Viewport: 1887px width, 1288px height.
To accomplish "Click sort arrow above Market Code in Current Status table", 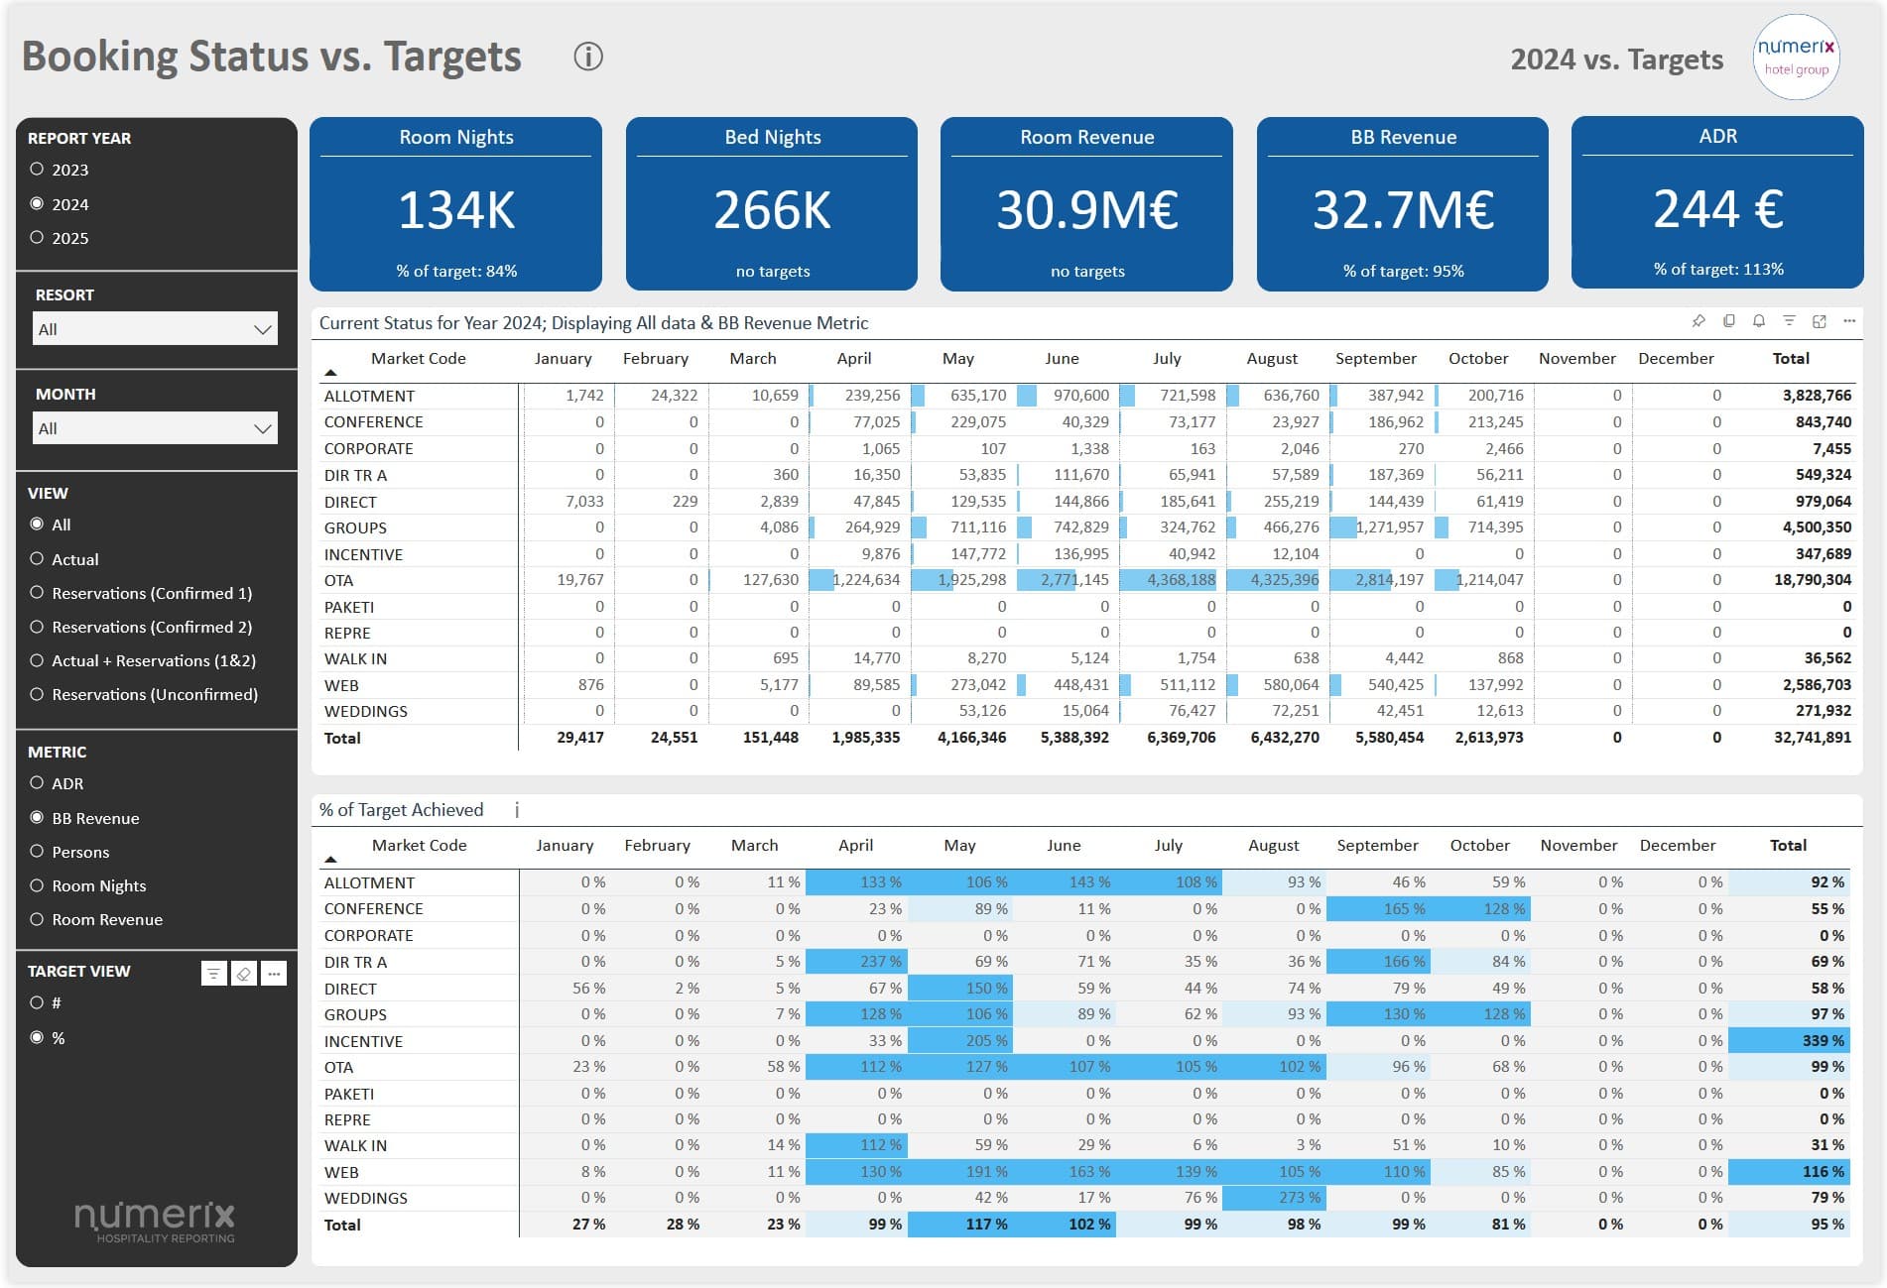I will point(331,373).
